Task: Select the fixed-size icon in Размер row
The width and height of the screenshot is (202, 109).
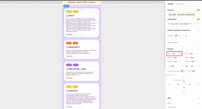Action: click(183, 36)
